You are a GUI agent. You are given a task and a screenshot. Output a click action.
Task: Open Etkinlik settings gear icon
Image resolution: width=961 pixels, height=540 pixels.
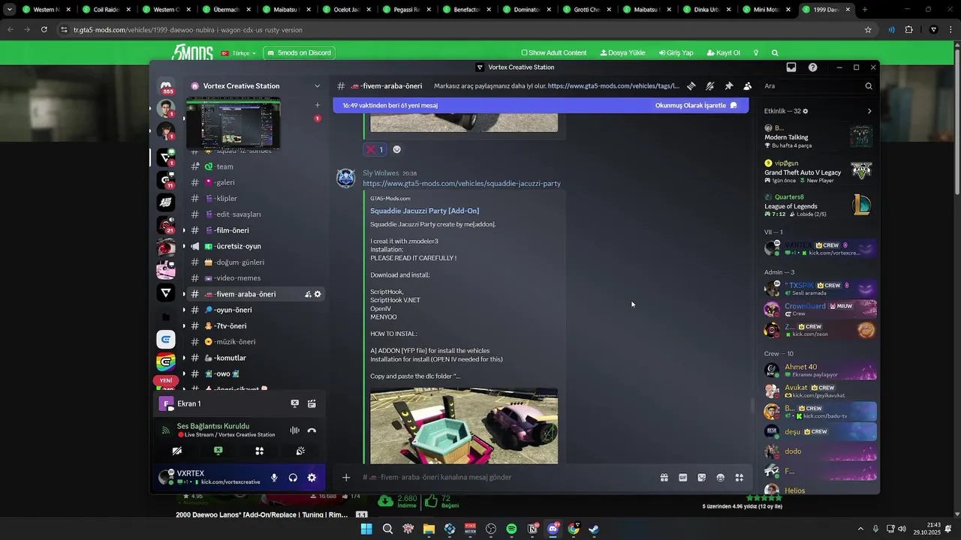click(806, 111)
